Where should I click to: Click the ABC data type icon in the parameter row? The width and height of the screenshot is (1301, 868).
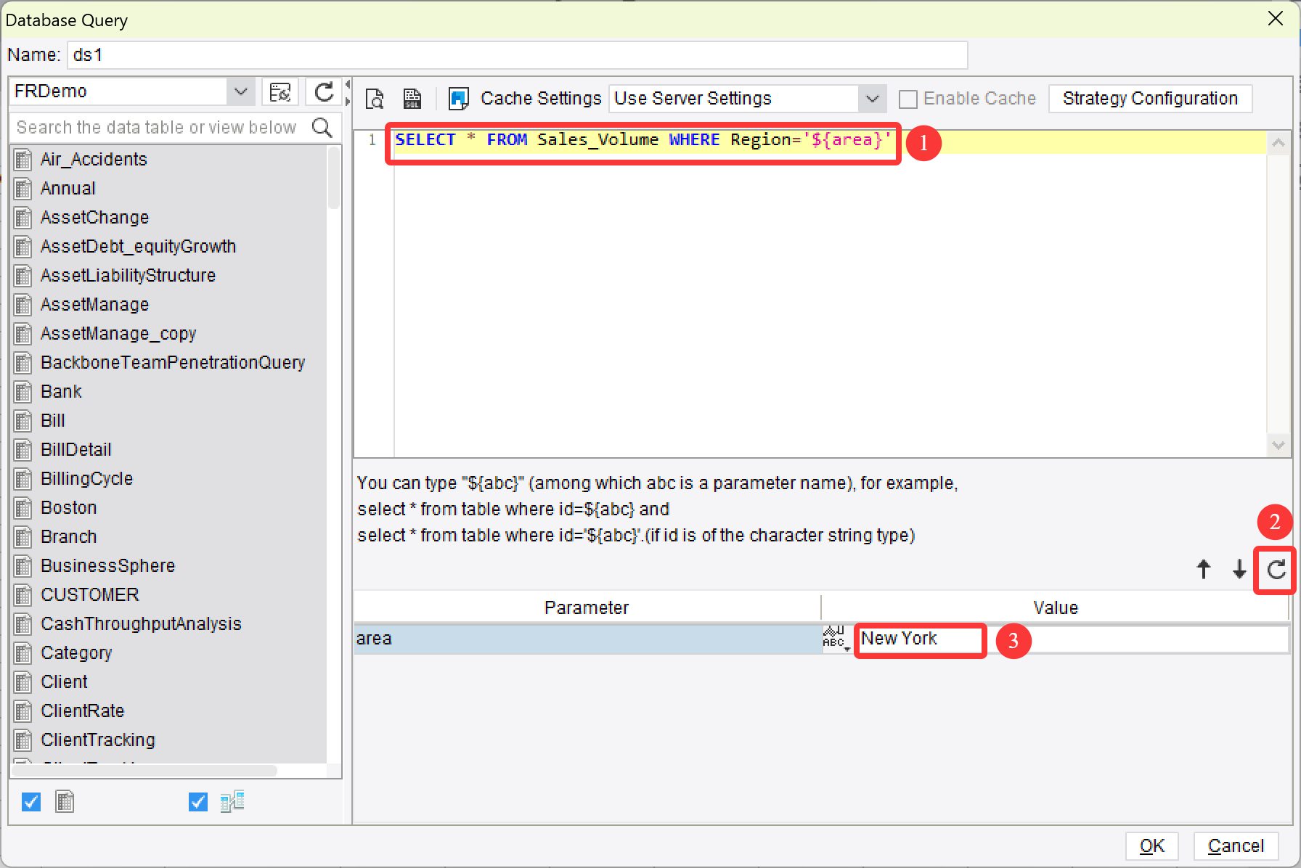tap(833, 635)
